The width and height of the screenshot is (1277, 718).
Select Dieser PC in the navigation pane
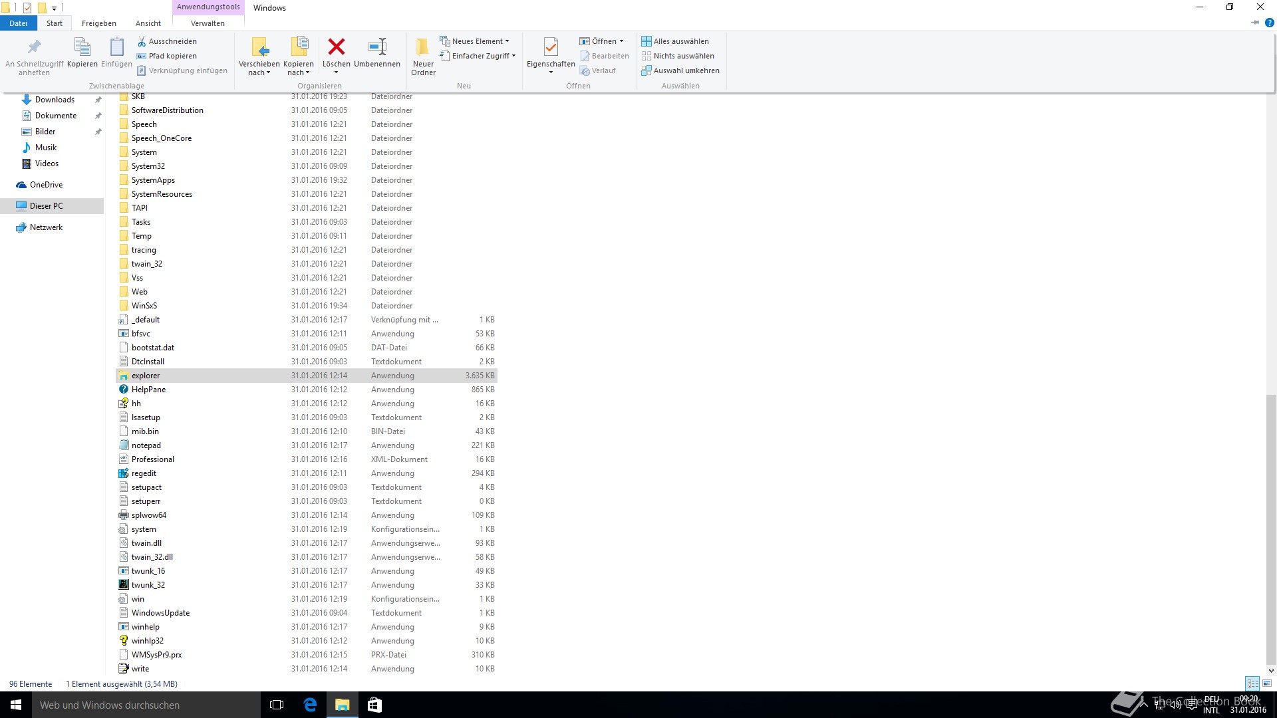coord(46,206)
